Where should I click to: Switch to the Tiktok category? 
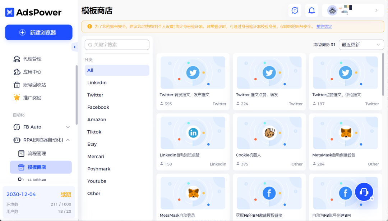[x=94, y=132]
